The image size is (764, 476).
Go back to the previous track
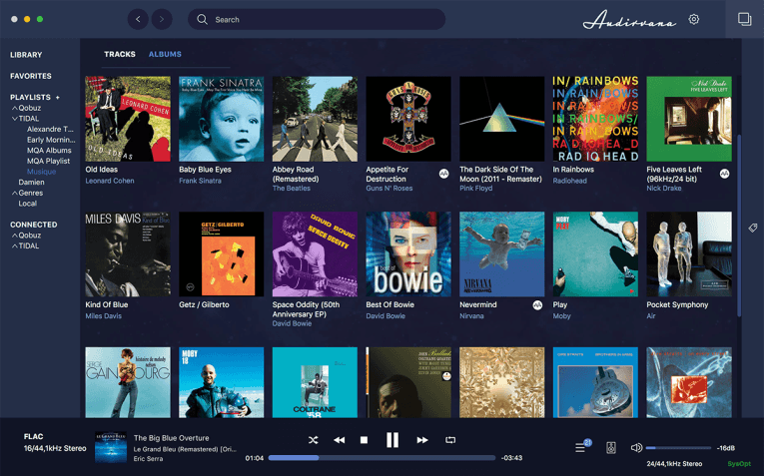340,440
